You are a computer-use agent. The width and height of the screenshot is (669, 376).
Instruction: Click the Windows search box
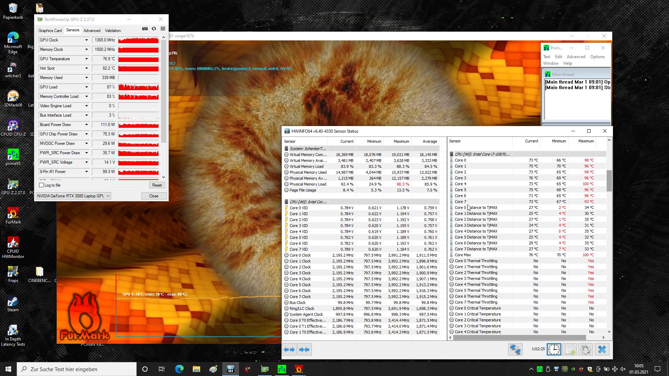tap(77, 369)
